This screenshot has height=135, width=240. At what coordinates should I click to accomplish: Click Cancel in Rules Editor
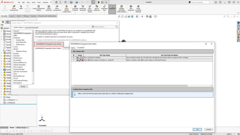coord(208,129)
